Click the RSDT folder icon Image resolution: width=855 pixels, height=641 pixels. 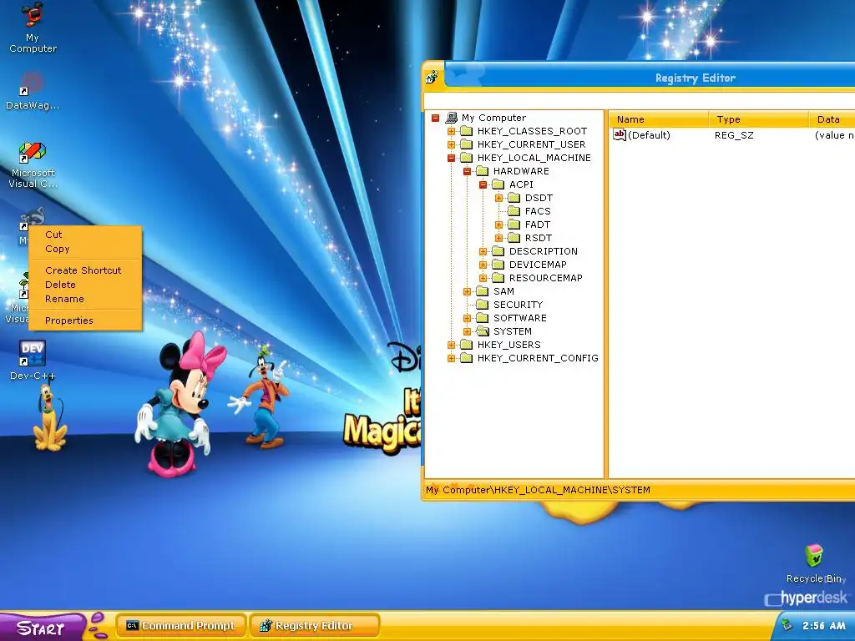pyautogui.click(x=514, y=238)
